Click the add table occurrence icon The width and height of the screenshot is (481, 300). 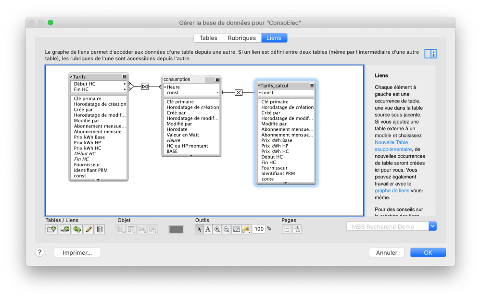click(x=51, y=229)
